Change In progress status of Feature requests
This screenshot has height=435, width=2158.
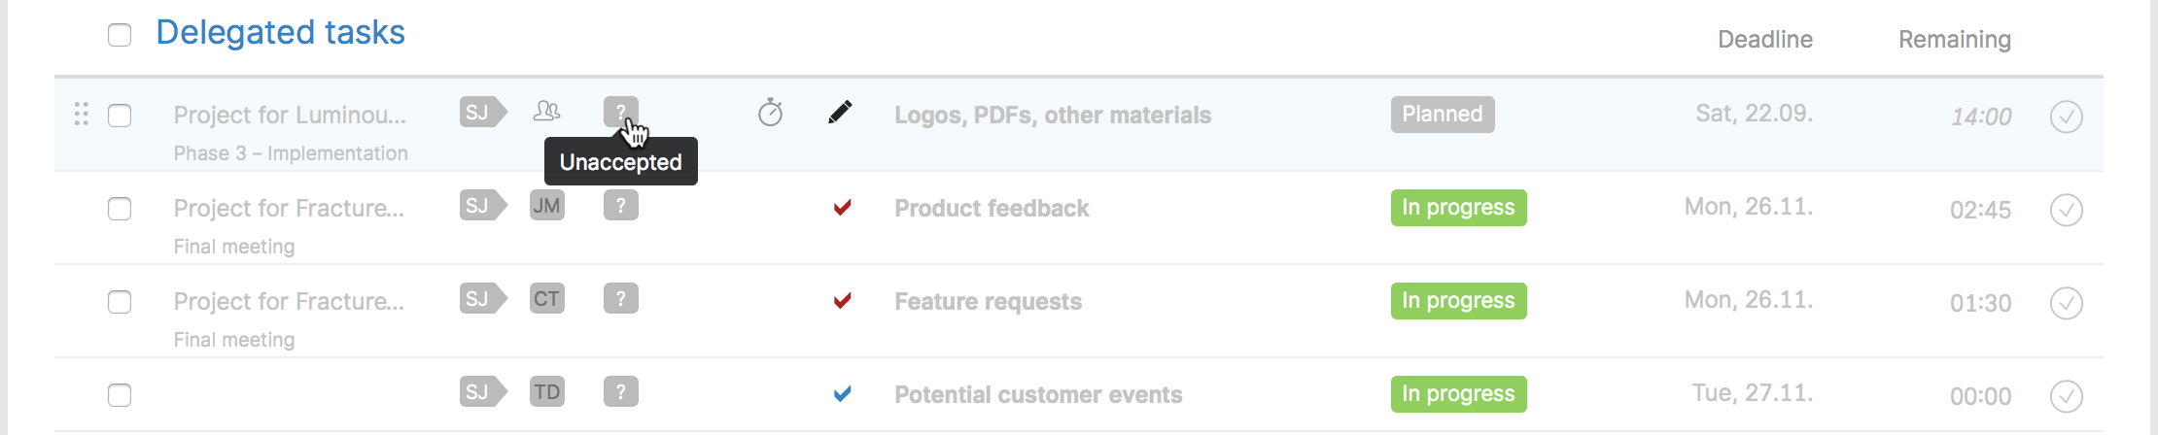pos(1458,301)
